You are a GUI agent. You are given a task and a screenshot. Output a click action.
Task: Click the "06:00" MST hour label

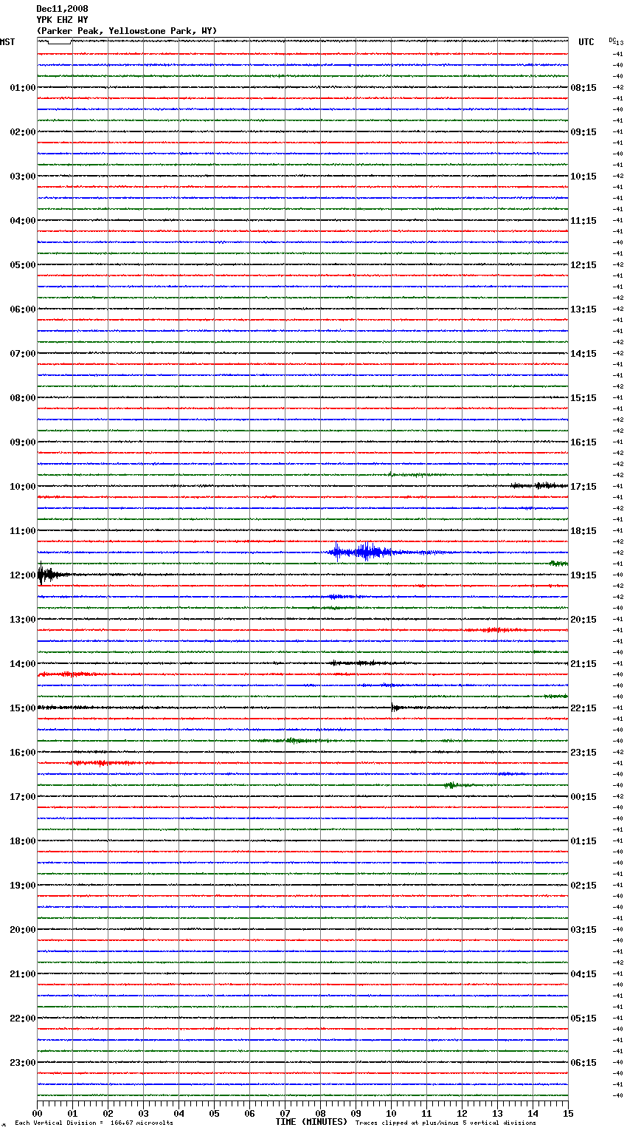(x=23, y=309)
